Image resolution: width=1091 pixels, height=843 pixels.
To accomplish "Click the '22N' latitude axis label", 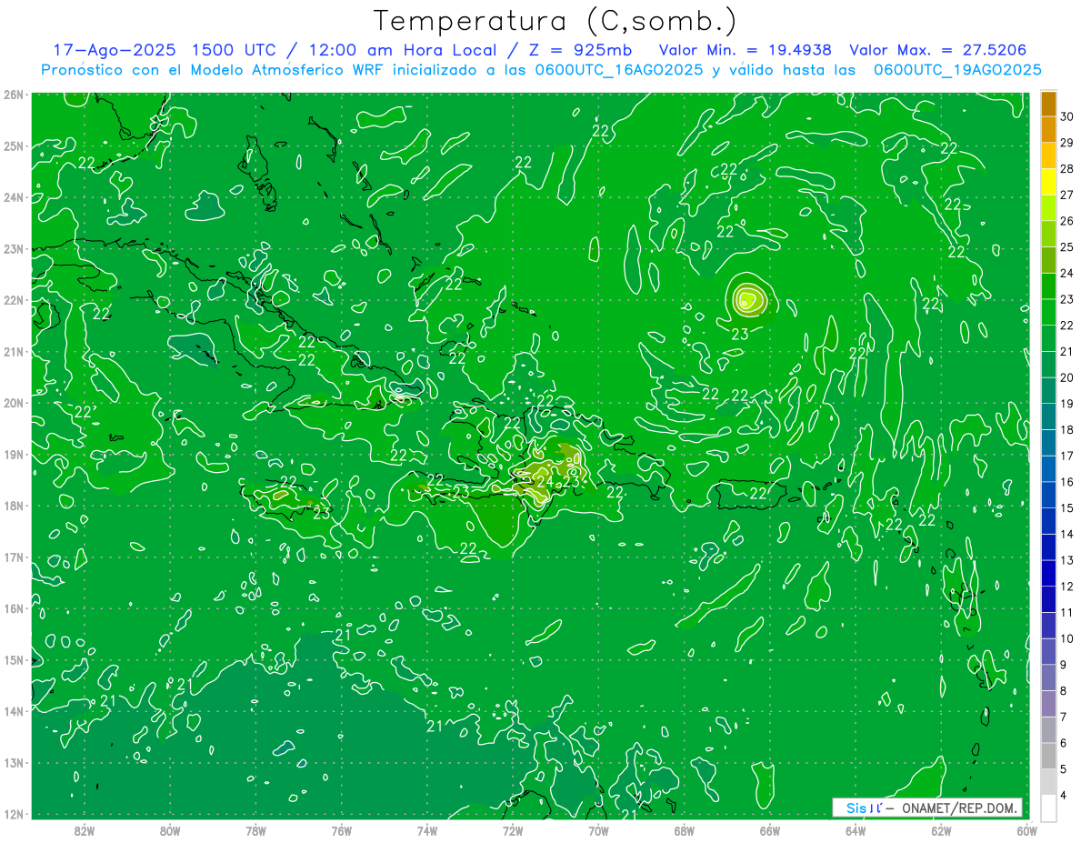I will tap(14, 300).
